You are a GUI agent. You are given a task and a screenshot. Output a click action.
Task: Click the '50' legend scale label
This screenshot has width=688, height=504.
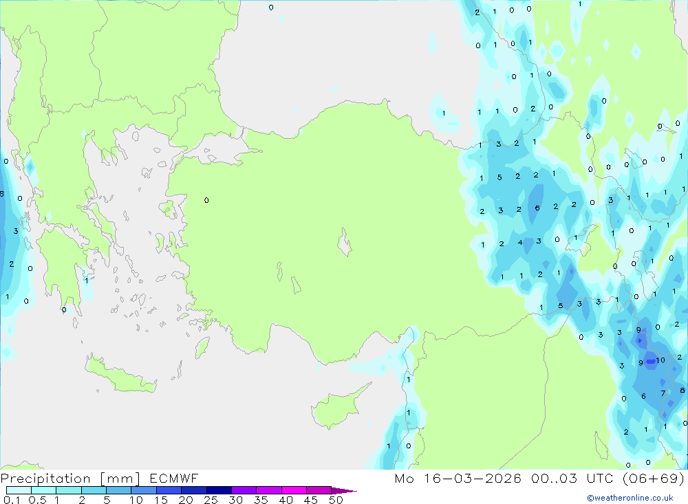coord(336,500)
